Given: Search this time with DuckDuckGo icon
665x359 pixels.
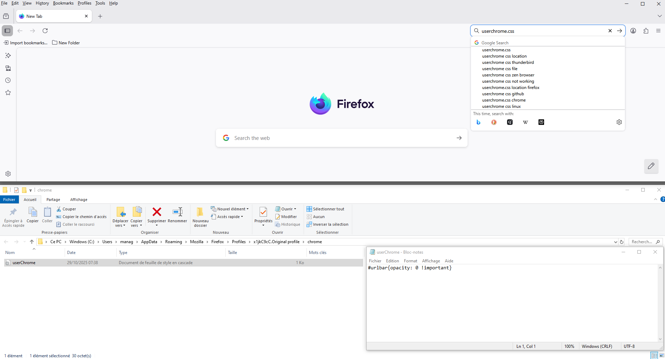Looking at the screenshot, I should tap(494, 122).
